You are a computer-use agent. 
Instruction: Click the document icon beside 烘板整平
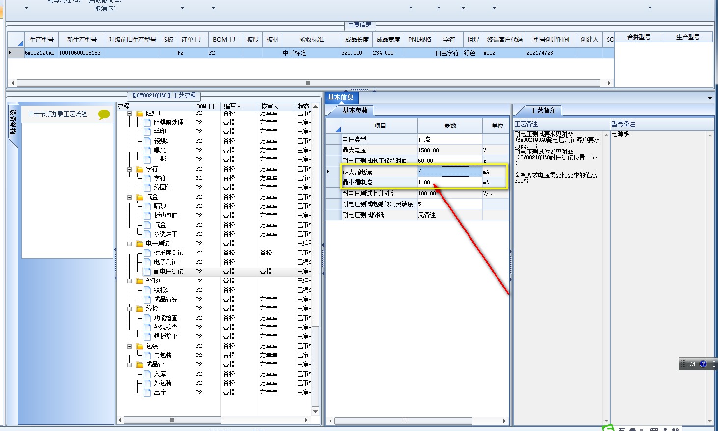pos(147,336)
